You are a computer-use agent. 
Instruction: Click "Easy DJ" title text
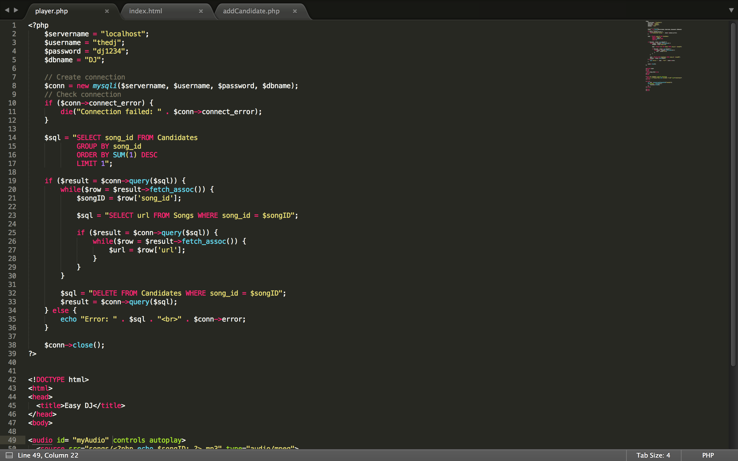tap(79, 405)
